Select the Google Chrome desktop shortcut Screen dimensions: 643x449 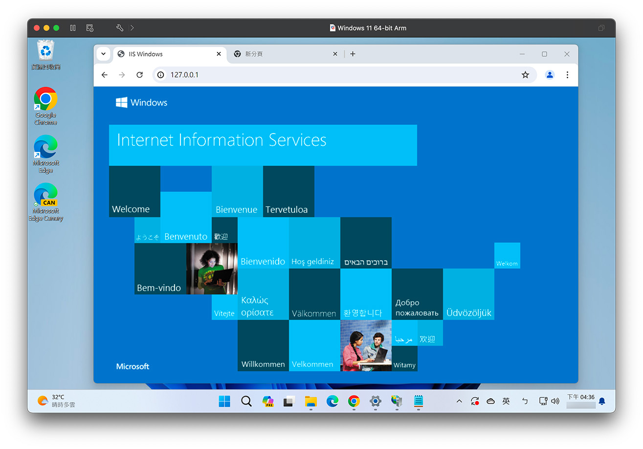coord(45,106)
